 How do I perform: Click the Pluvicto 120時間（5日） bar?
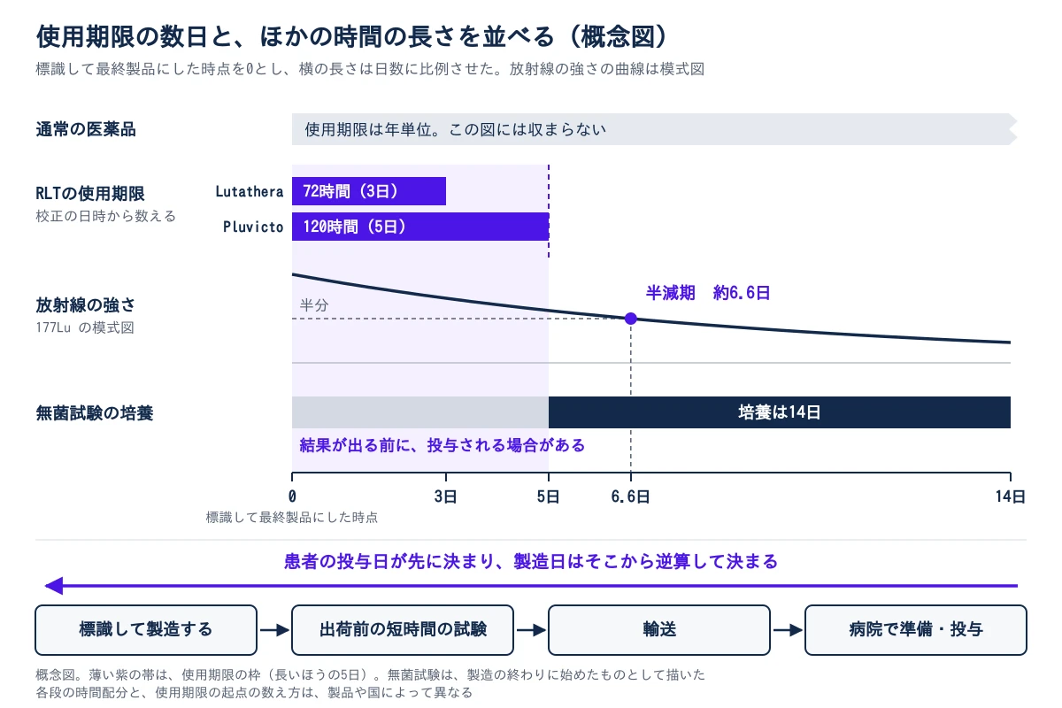(x=420, y=227)
